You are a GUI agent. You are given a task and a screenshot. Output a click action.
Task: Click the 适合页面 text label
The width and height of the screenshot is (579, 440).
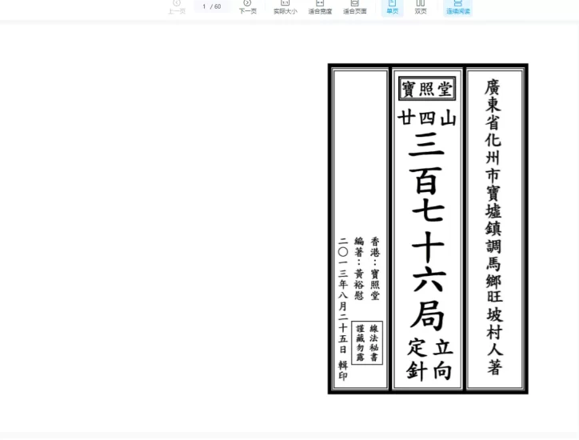[x=354, y=12]
